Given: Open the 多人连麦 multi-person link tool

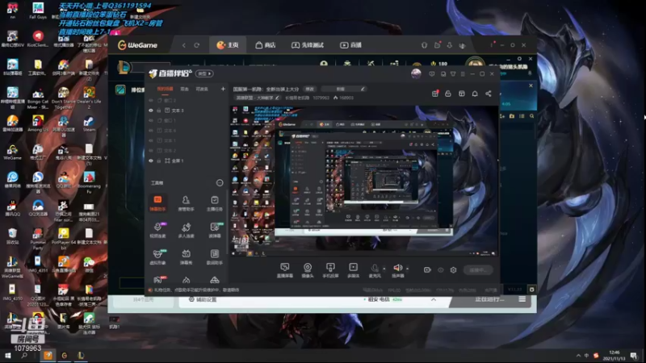Looking at the screenshot, I should click(186, 230).
